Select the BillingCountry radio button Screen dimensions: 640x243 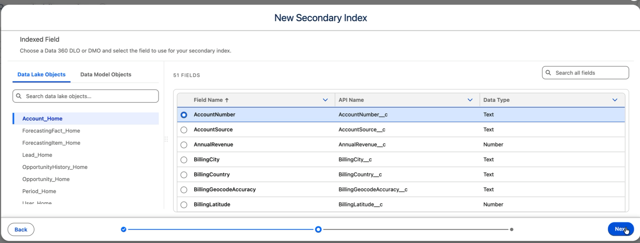184,175
